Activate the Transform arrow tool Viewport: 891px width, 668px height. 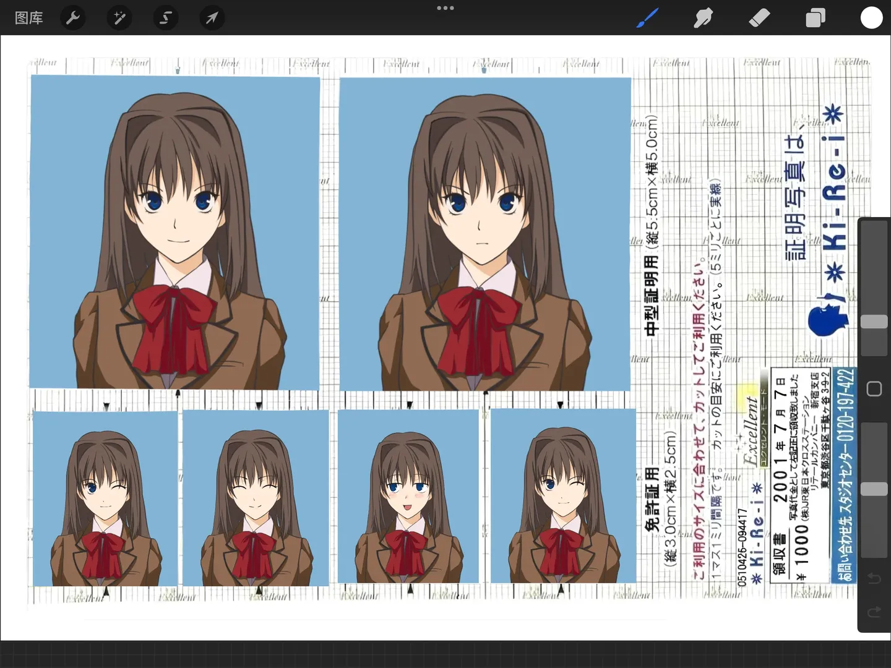click(212, 18)
